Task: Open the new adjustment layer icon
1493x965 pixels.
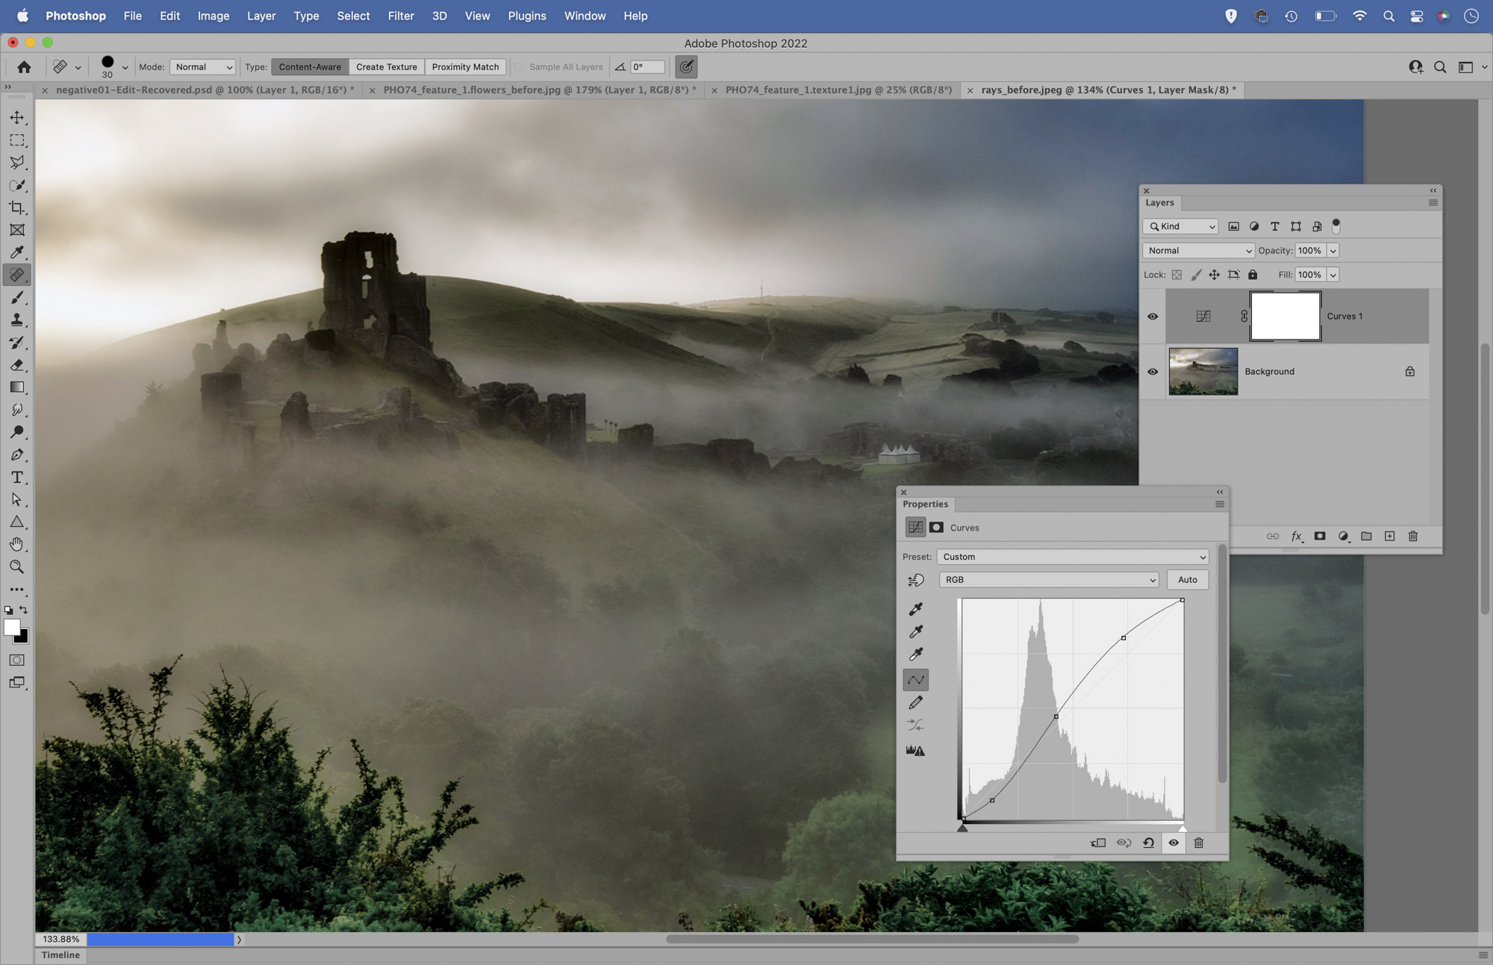Action: pyautogui.click(x=1343, y=536)
